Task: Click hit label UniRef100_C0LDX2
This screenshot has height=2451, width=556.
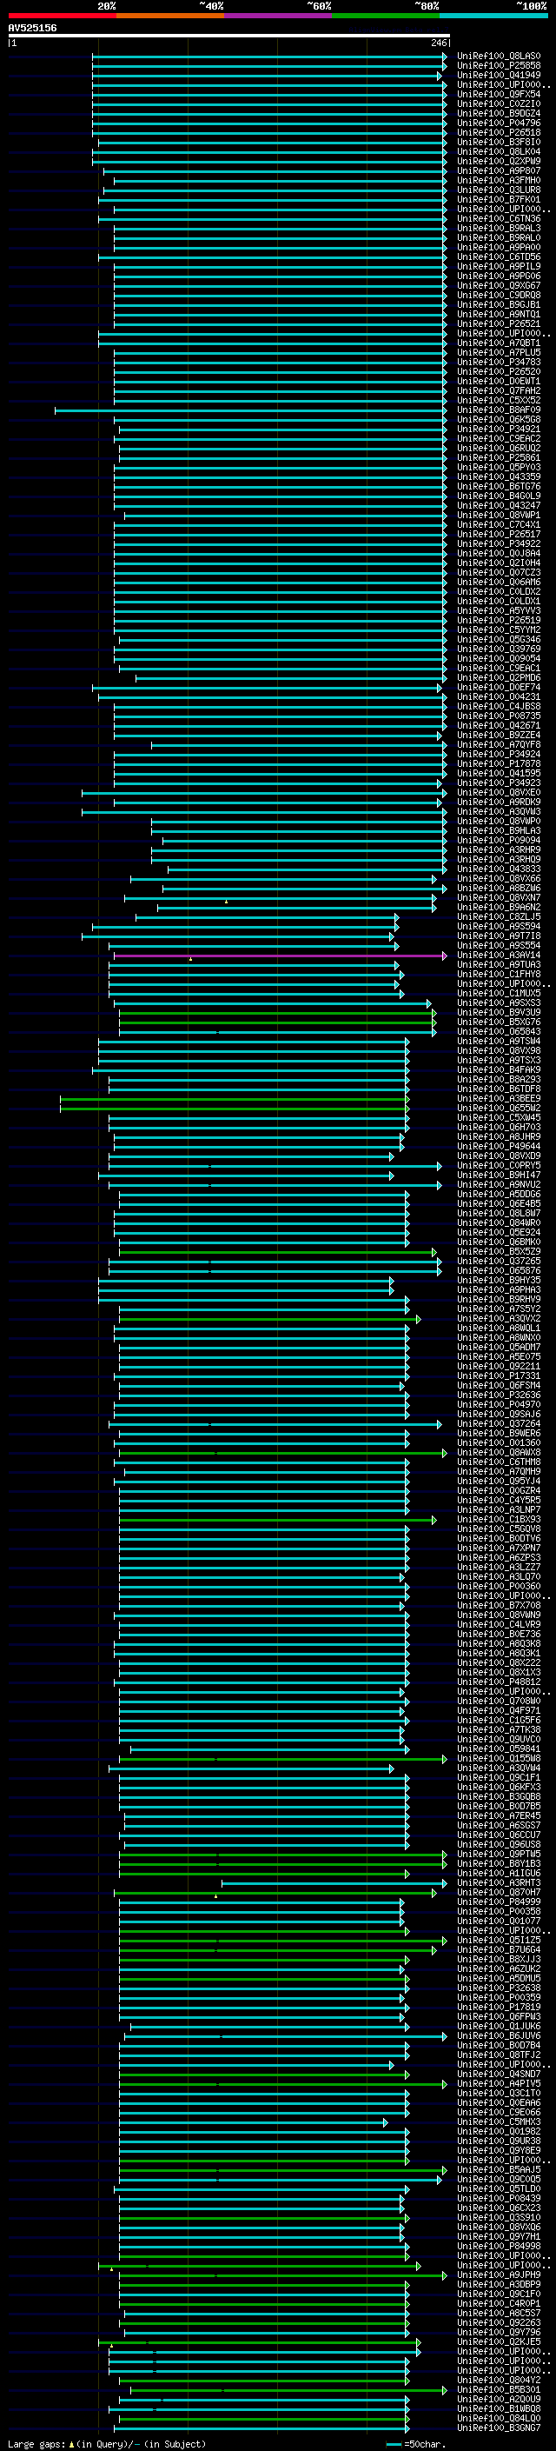Action: coord(498,592)
